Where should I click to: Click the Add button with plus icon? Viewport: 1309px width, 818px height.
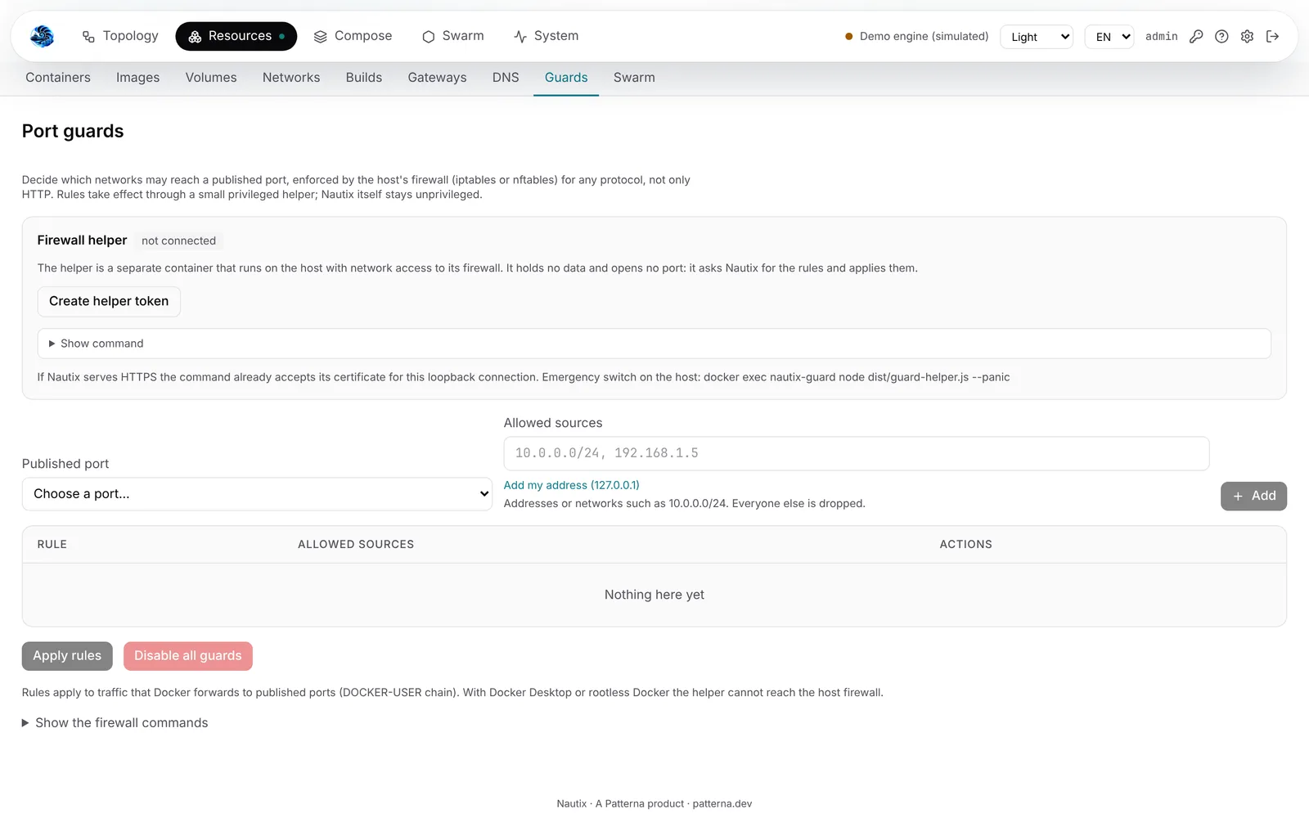tap(1253, 496)
